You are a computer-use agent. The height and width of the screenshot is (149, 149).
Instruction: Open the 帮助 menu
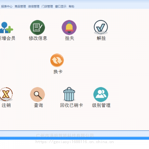coord(72,6)
